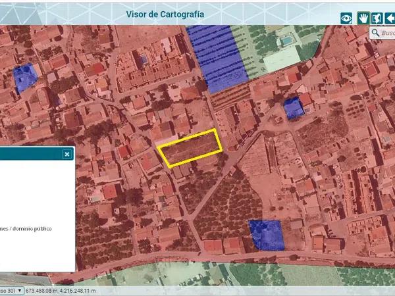Click the blue parcel at bottom center
395x296 pixels.
pos(266,235)
